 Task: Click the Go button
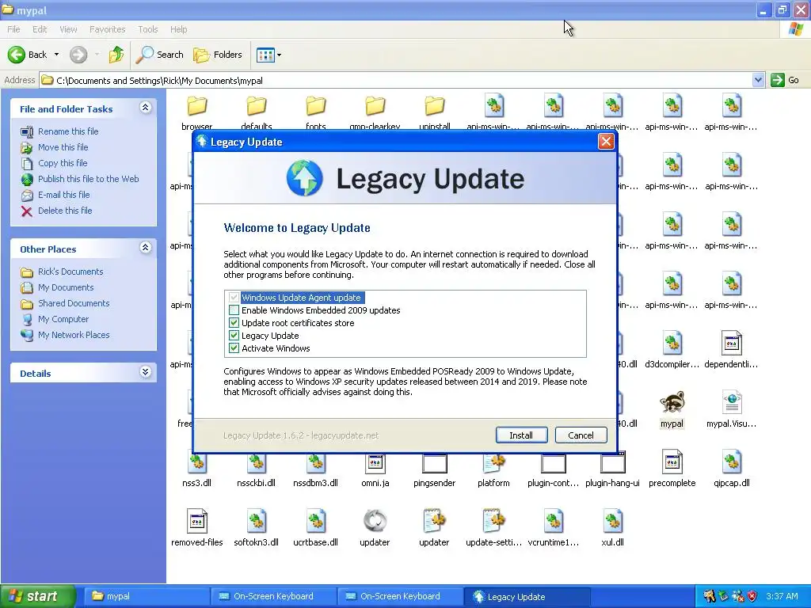click(785, 80)
